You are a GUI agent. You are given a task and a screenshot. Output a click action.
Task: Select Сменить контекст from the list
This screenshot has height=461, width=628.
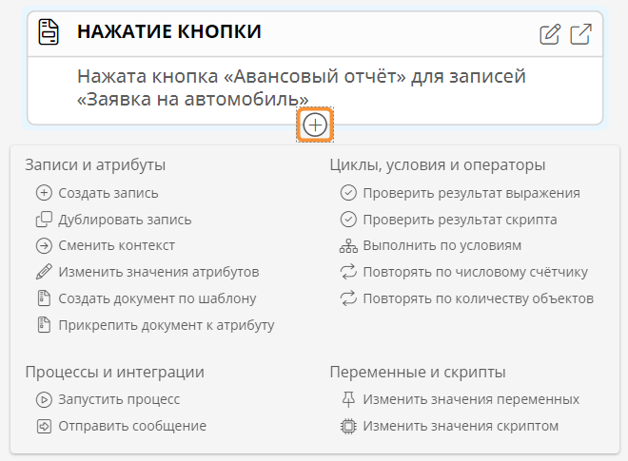pyautogui.click(x=116, y=245)
